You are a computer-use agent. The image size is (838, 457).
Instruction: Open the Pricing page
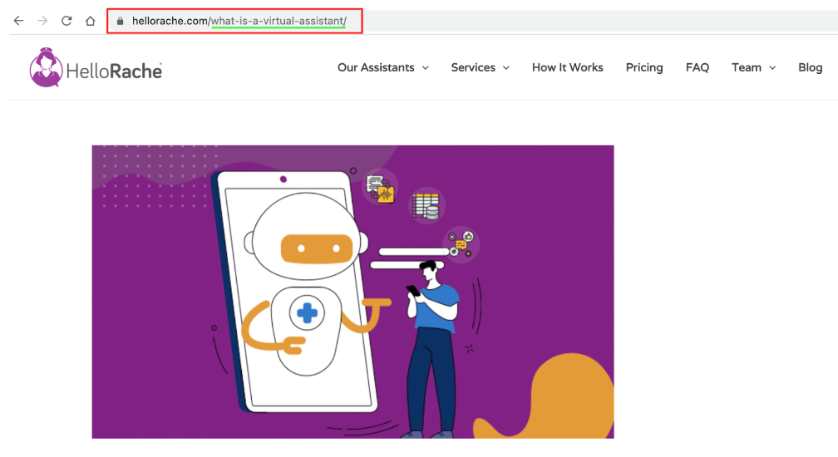[x=644, y=68]
